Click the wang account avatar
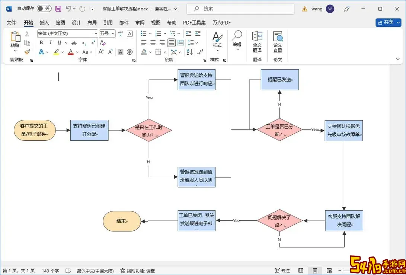 [x=330, y=9]
